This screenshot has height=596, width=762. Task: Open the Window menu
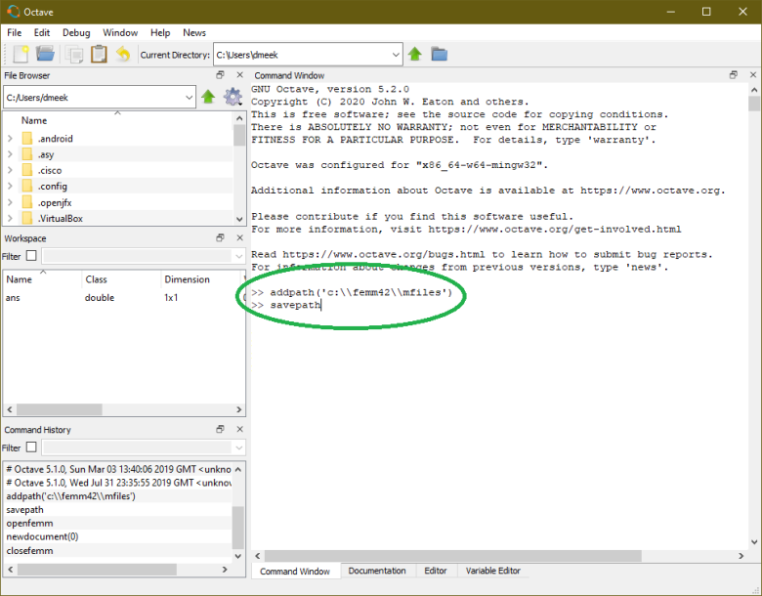click(x=120, y=32)
